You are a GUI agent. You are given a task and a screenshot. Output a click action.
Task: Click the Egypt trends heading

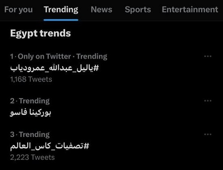click(41, 33)
